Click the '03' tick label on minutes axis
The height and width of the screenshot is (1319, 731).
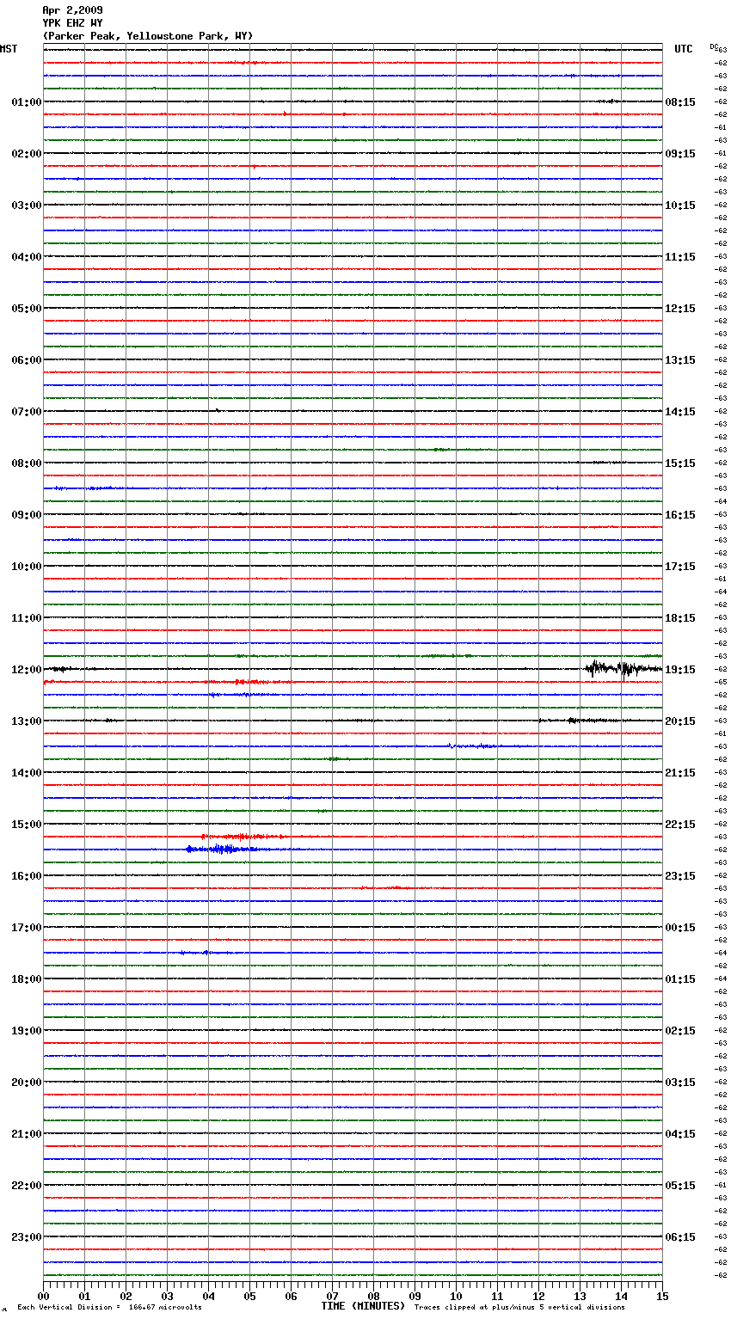coord(167,1296)
